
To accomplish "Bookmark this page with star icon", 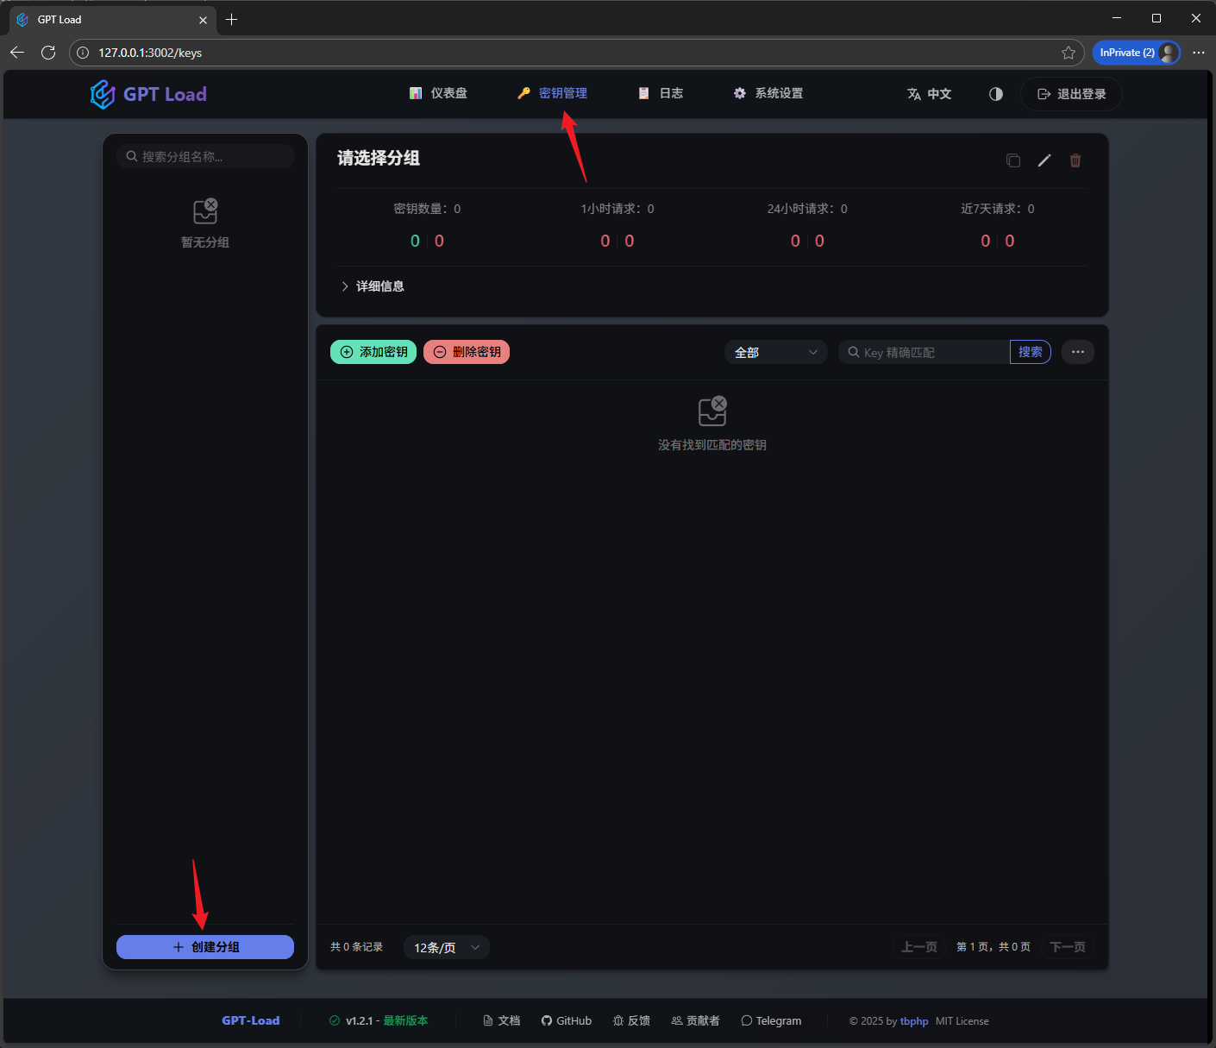I will (1069, 53).
